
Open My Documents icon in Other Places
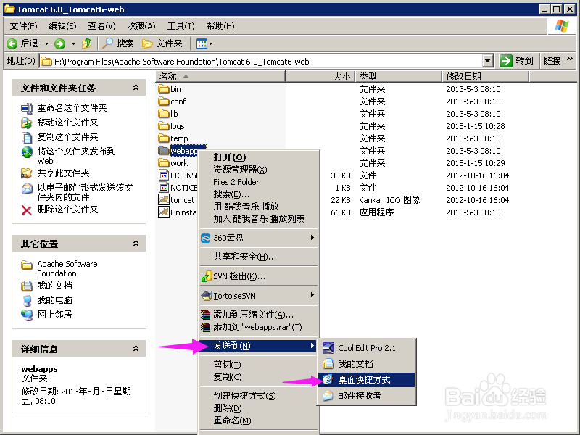click(27, 286)
